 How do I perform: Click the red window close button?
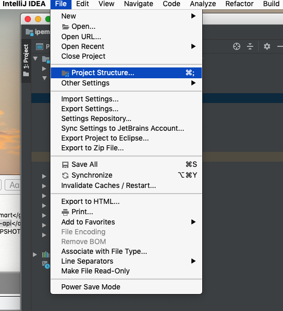pos(28,19)
